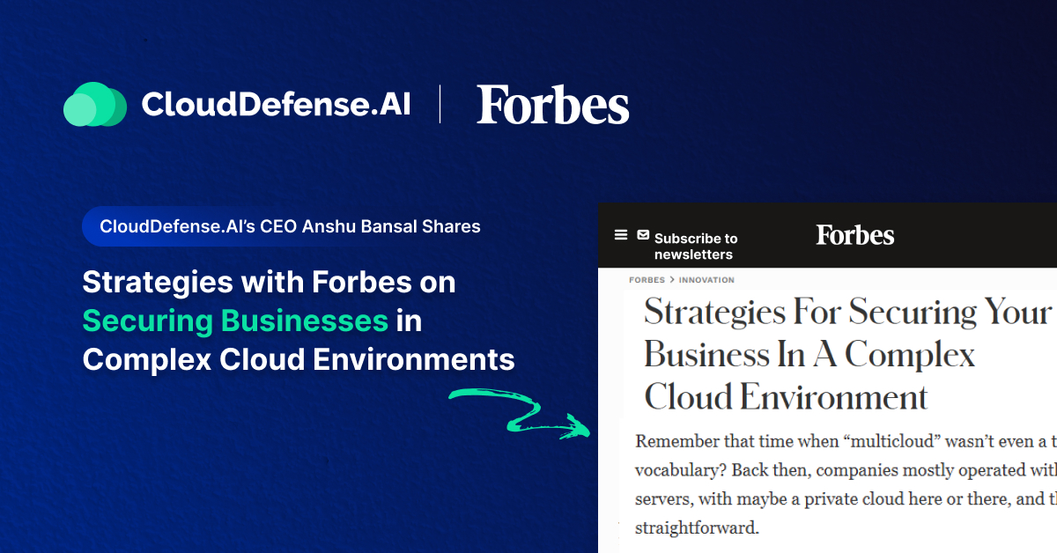This screenshot has width=1057, height=553.
Task: Click the Forbes logo in black header bar
Action: [x=854, y=235]
